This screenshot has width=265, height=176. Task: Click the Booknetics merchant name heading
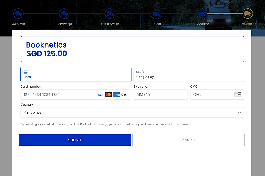coord(46,45)
